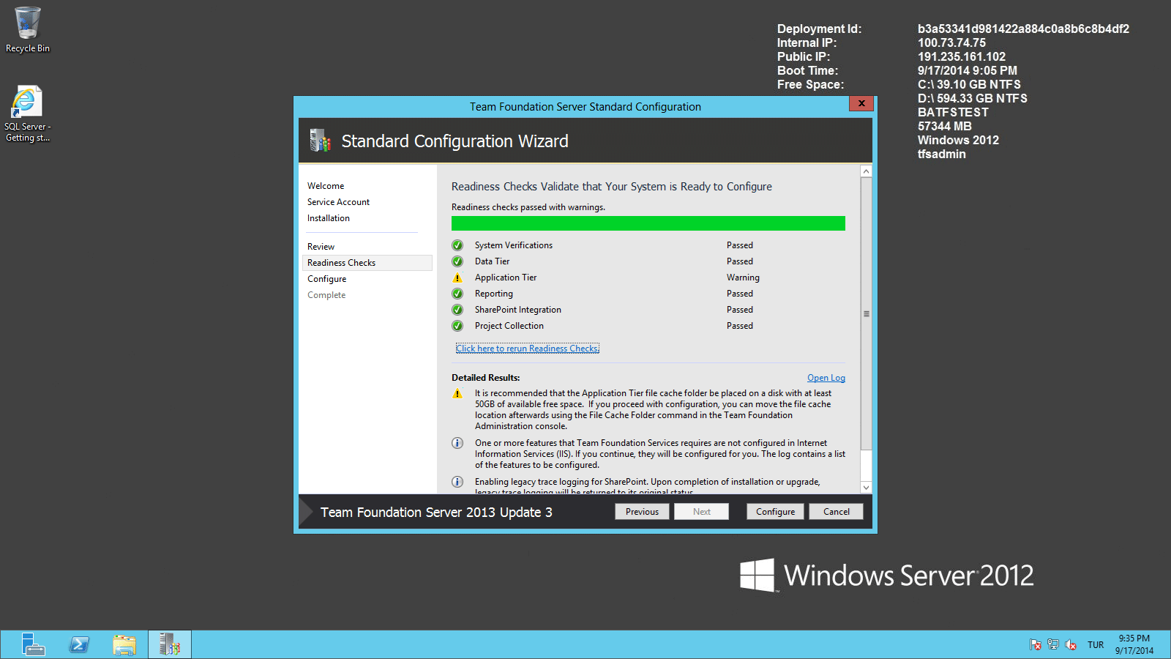Open the SQL Server Getting Started desktop shortcut
This screenshot has height=659, width=1171.
coord(27,103)
